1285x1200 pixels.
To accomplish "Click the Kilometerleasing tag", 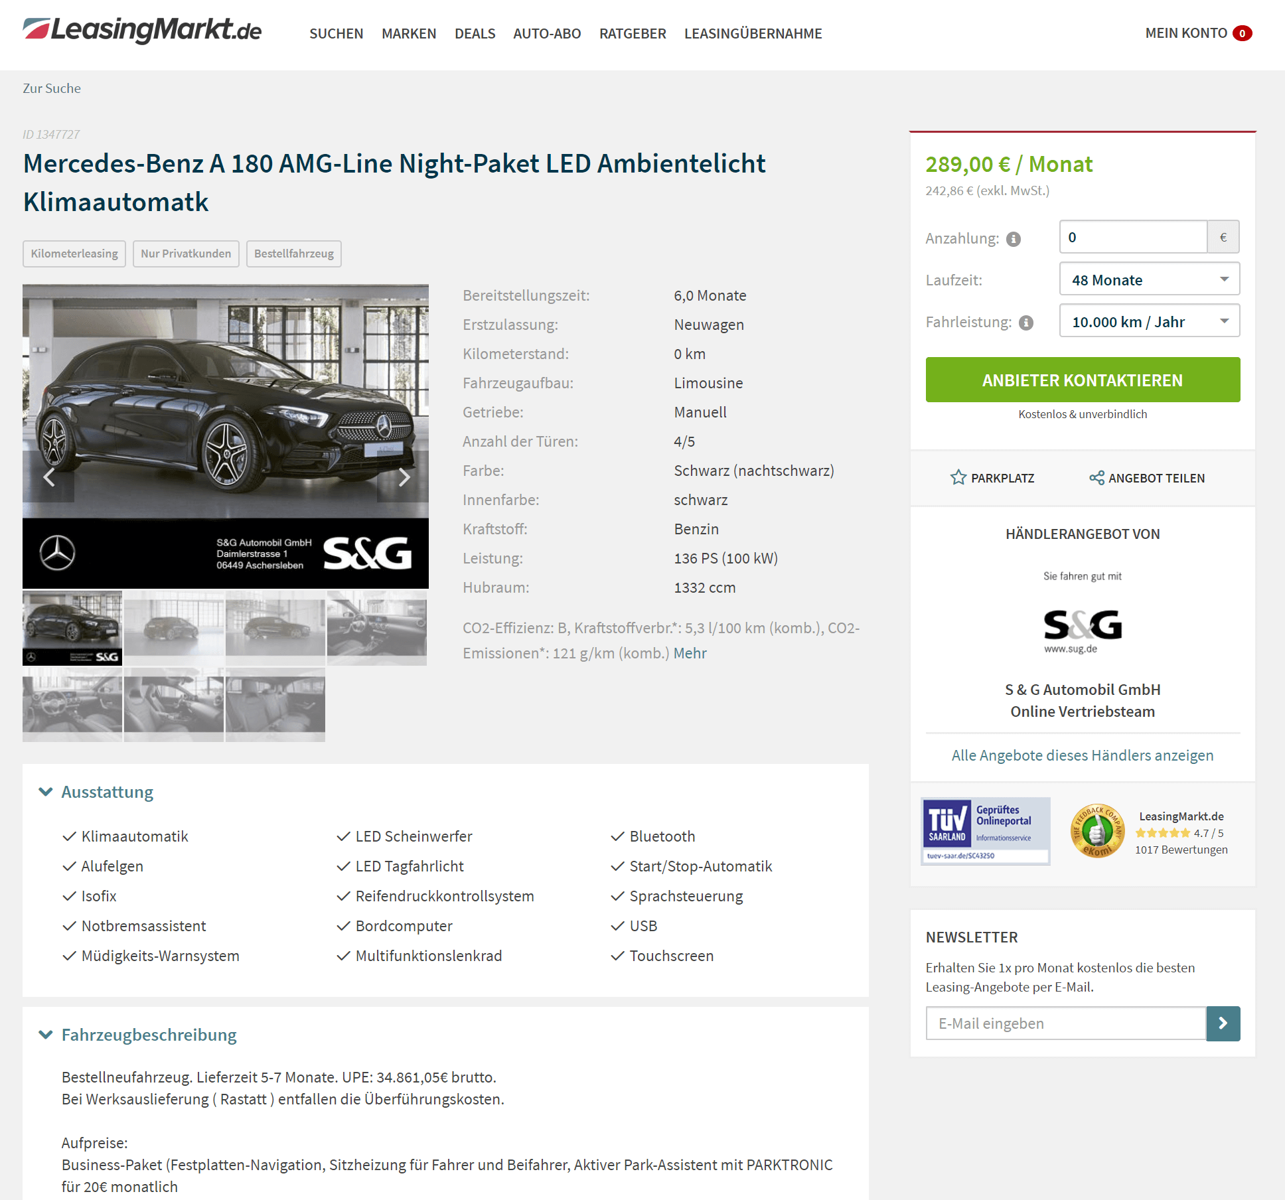I will point(74,254).
